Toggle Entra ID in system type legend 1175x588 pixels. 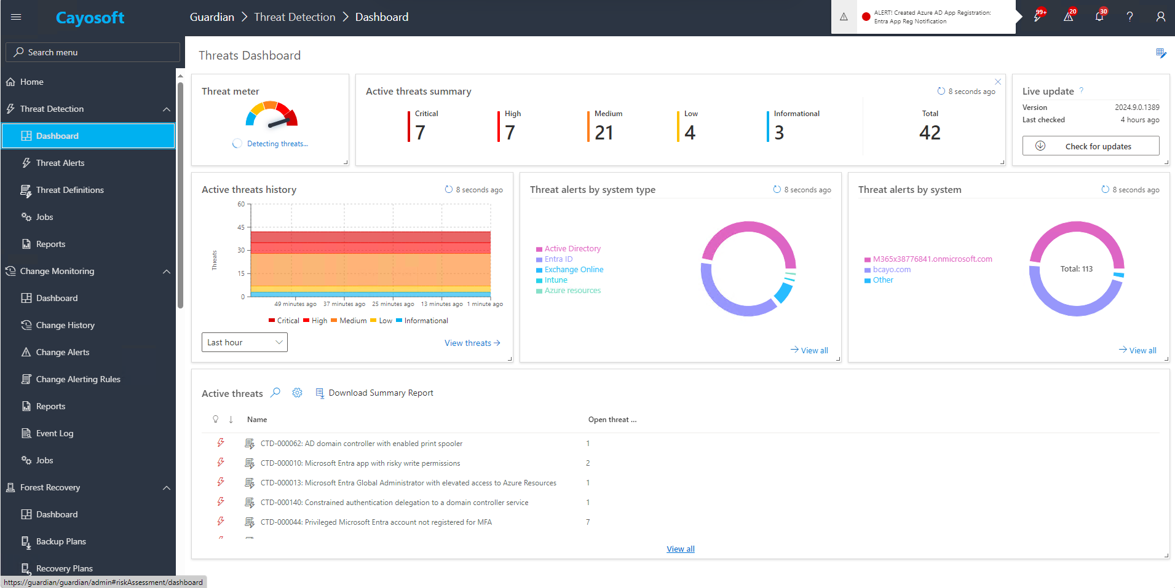[555, 259]
